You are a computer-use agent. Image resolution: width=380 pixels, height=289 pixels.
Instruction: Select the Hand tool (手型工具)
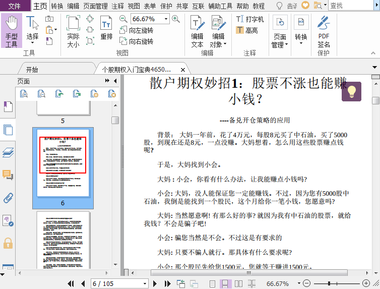pyautogui.click(x=12, y=31)
